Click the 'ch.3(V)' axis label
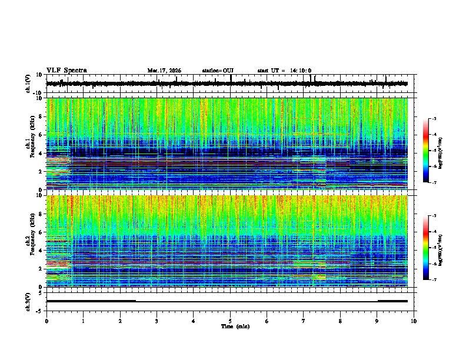This screenshot has width=466, height=360. coord(28,302)
